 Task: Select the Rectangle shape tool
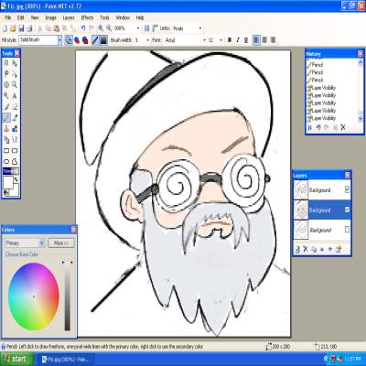coord(6,150)
